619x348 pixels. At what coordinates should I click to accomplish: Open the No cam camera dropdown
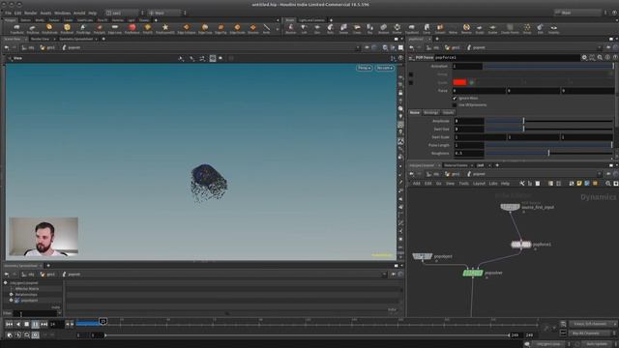tap(385, 68)
